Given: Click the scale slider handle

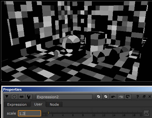Looking at the screenshot, I should (x=48, y=113).
